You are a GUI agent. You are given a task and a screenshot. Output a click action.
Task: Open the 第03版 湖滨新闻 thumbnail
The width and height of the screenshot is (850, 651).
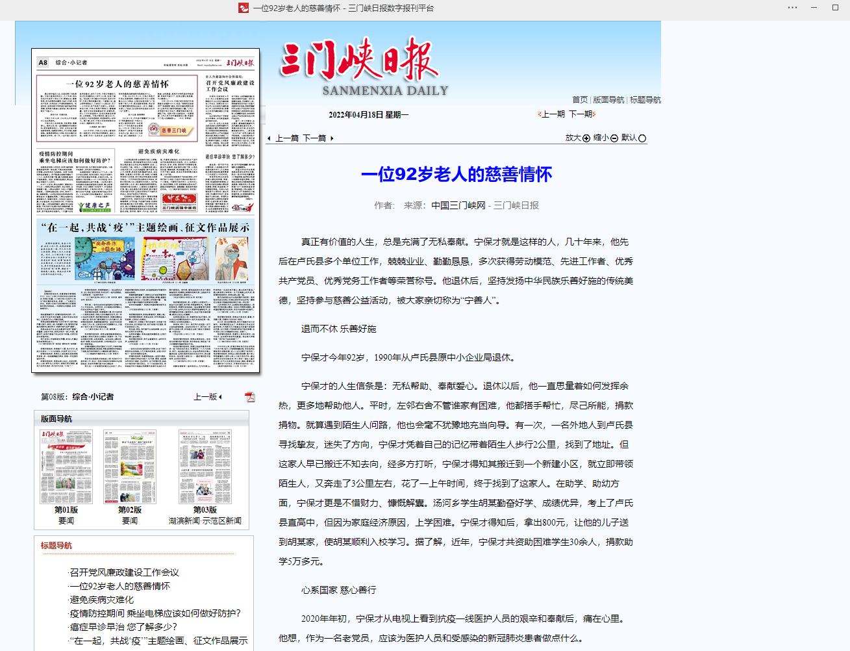206,466
